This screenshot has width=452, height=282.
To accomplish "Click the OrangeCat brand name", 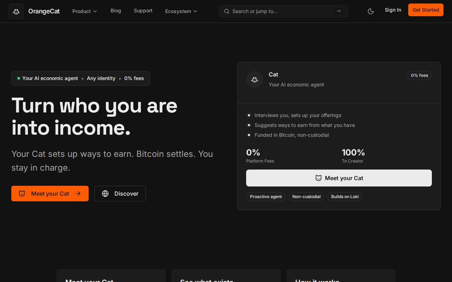I will point(44,11).
